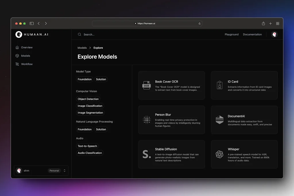Screen dimensions: 294x196
Task: Open Overview using the home icon
Action: [x=17, y=47]
